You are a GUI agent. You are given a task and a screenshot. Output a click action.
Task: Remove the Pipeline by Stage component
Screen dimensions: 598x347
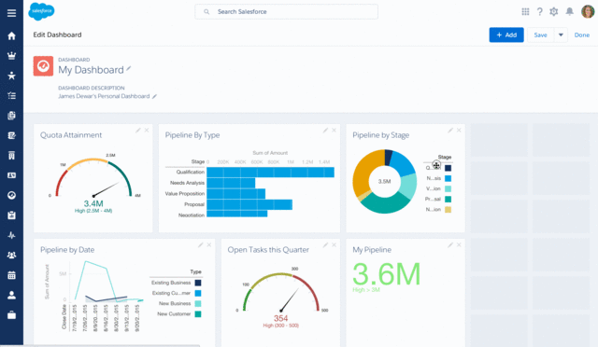(x=459, y=131)
